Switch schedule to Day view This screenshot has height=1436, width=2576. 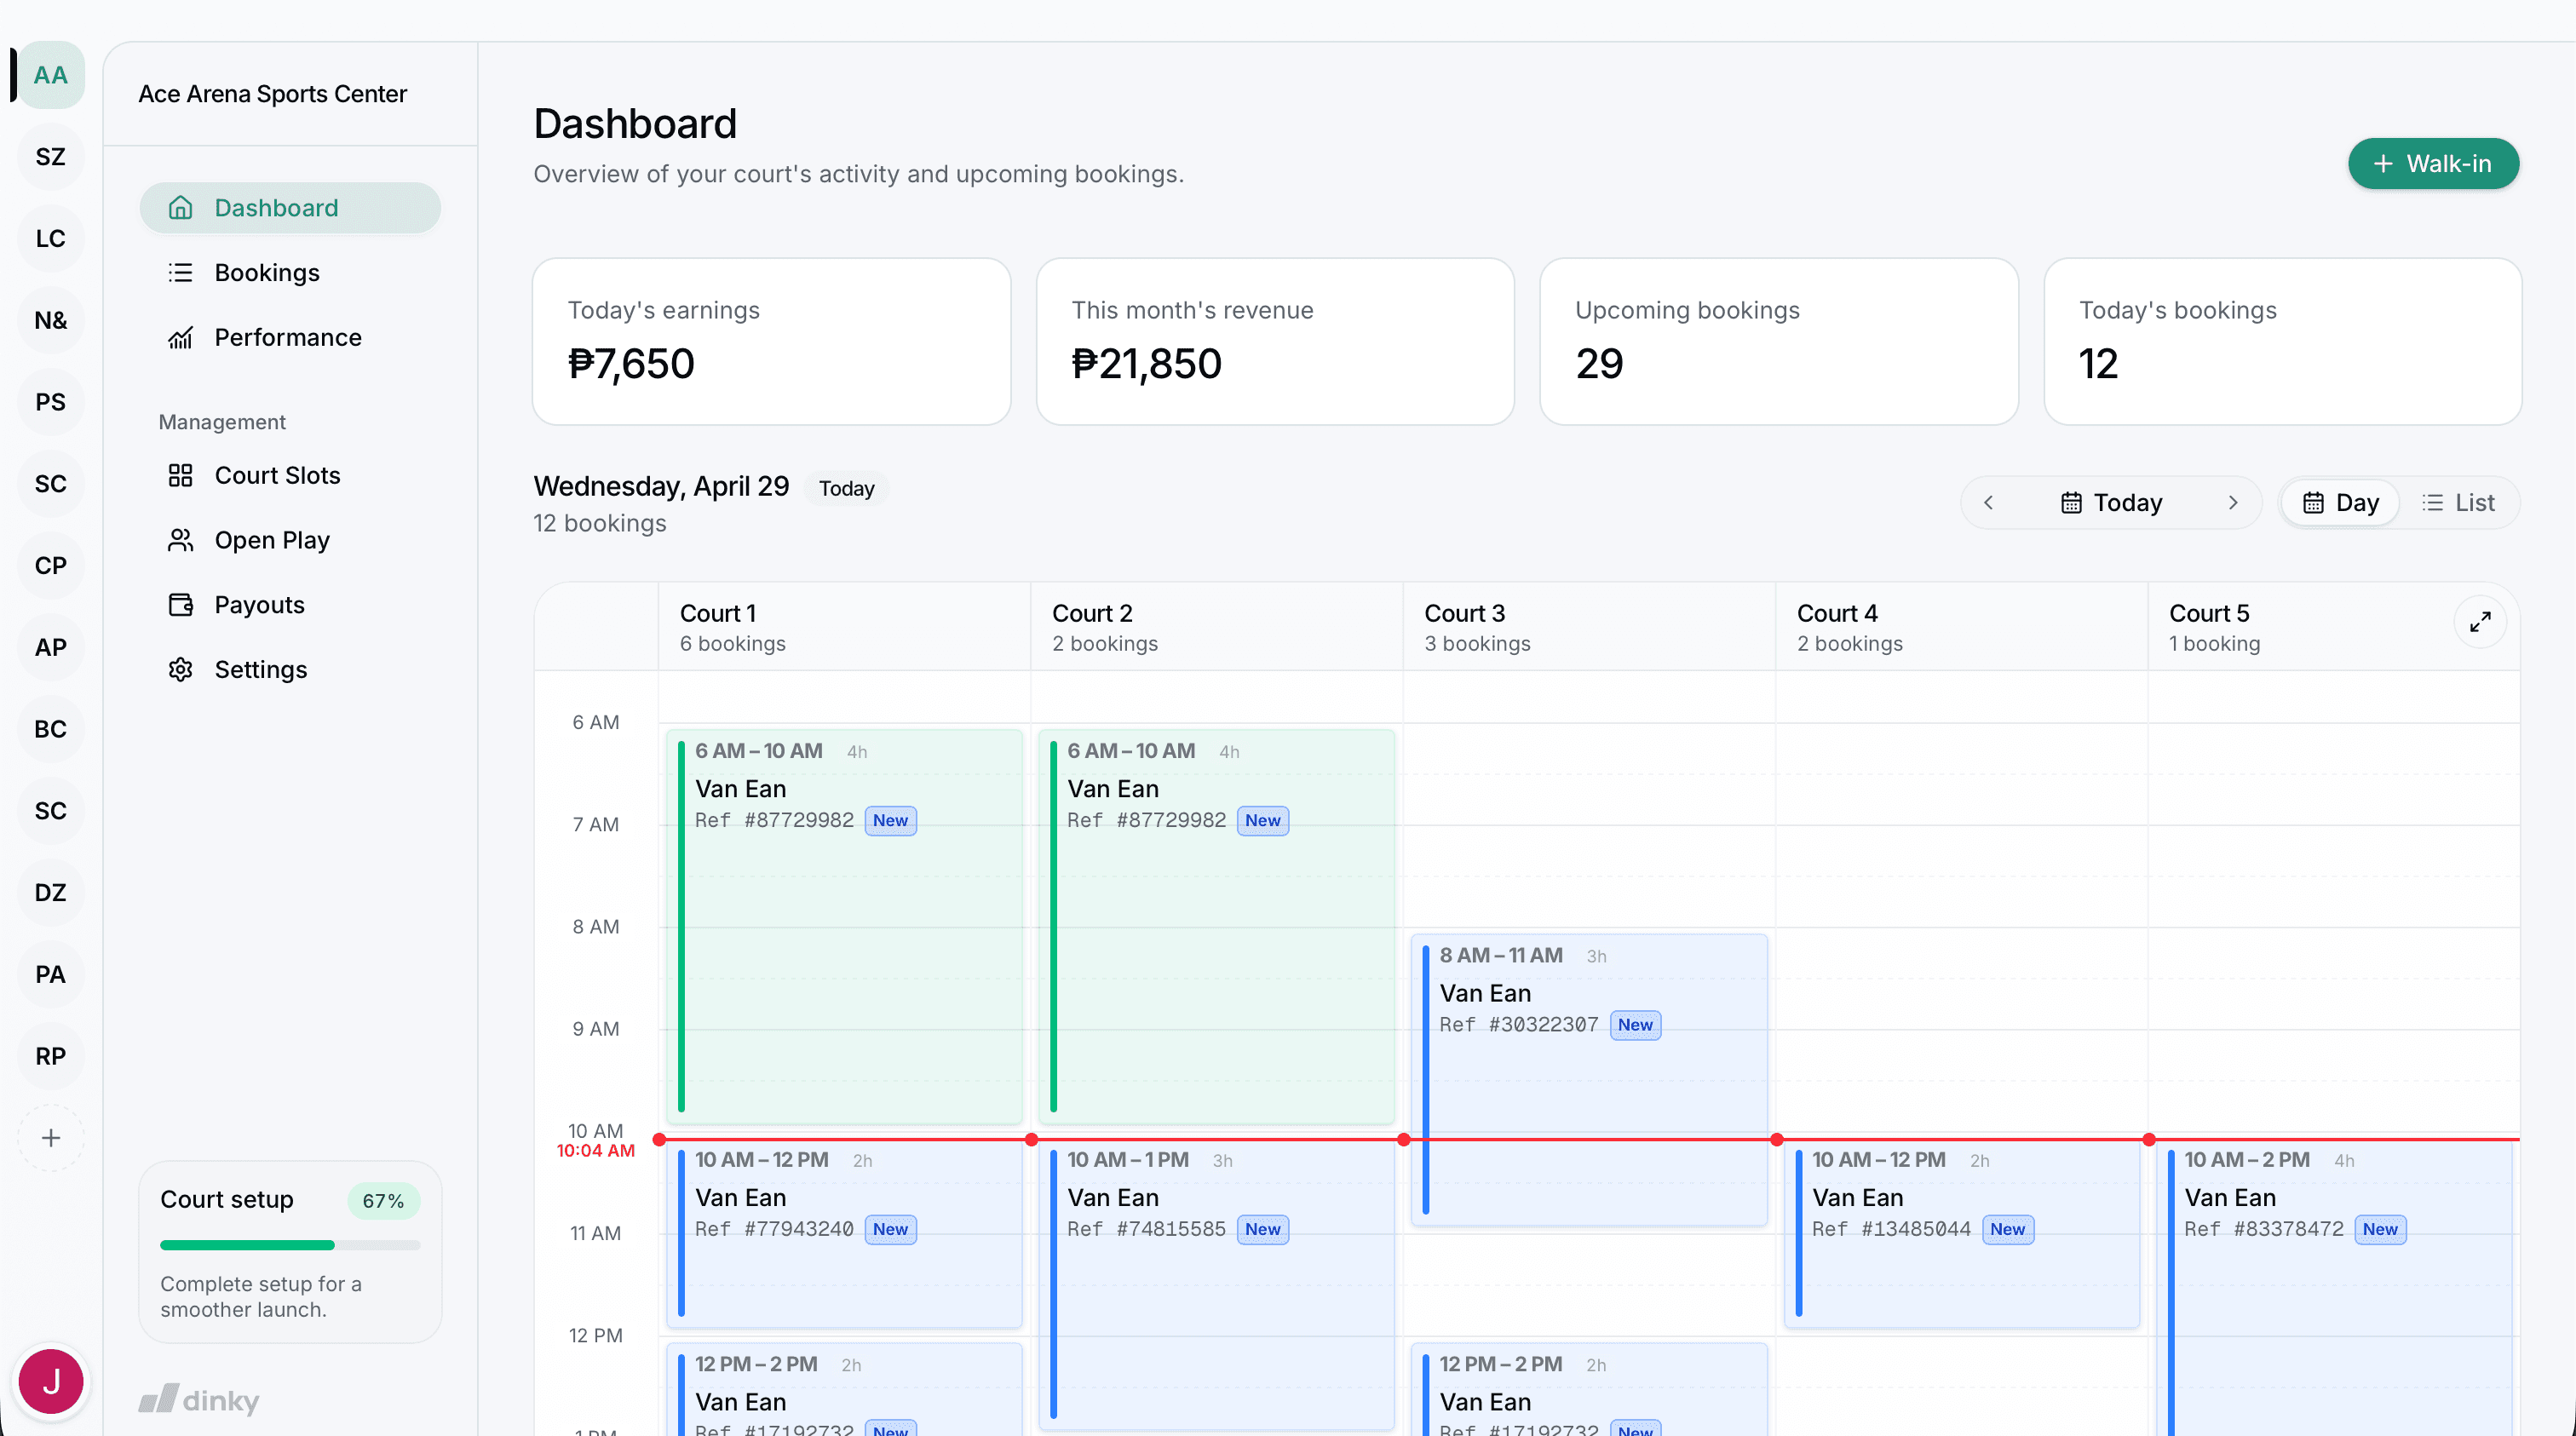click(x=2340, y=503)
